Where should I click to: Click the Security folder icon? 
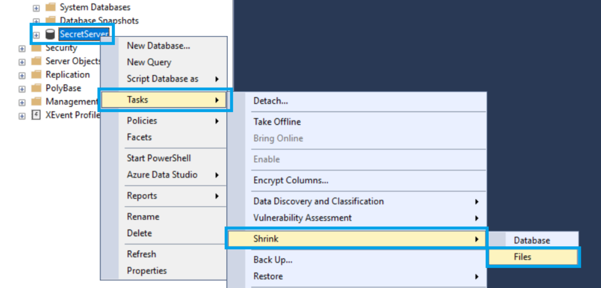(36, 48)
